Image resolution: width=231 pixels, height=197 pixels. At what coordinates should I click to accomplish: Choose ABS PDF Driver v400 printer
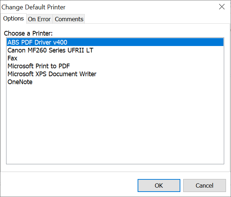click(x=37, y=42)
